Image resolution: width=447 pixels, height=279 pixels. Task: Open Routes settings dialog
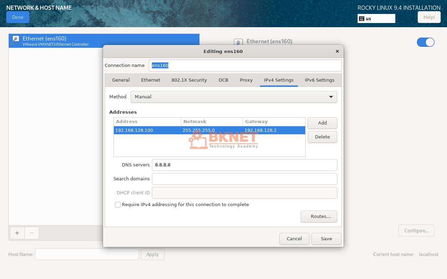[x=319, y=216]
